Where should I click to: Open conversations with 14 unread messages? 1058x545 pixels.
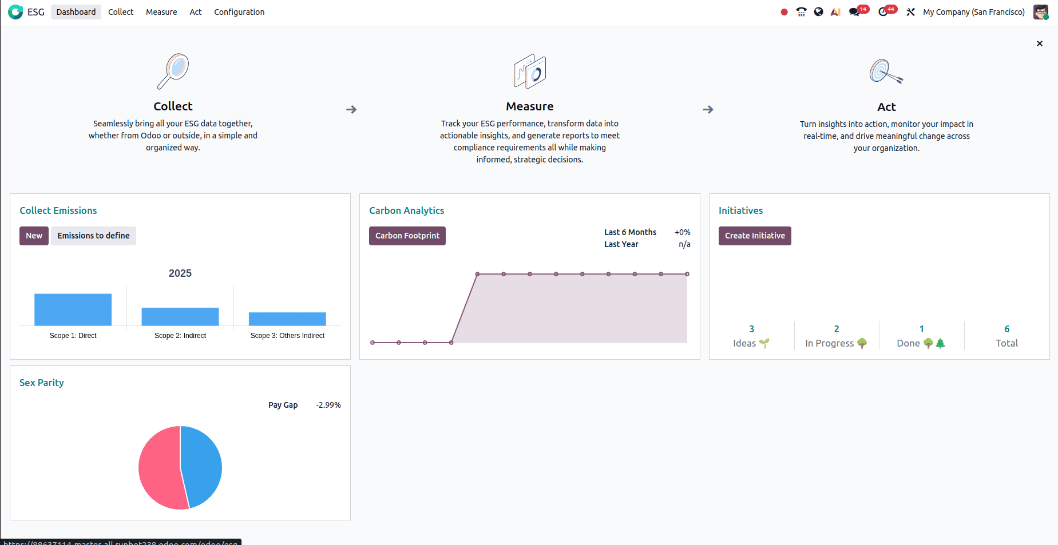(x=854, y=12)
